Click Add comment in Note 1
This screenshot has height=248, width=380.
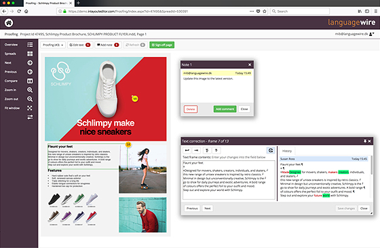[225, 109]
